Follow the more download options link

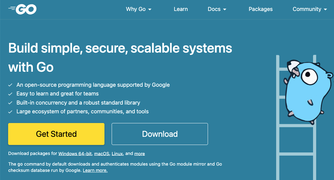(139, 154)
